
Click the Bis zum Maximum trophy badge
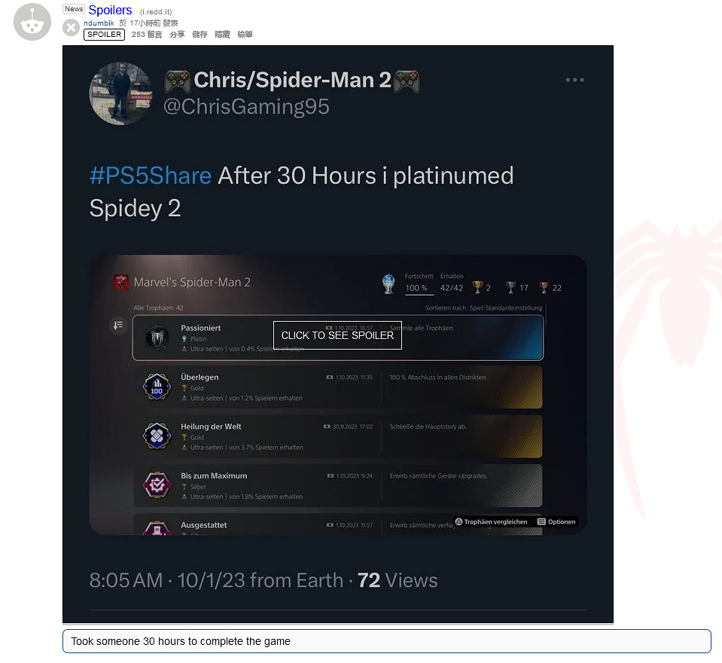tap(157, 485)
